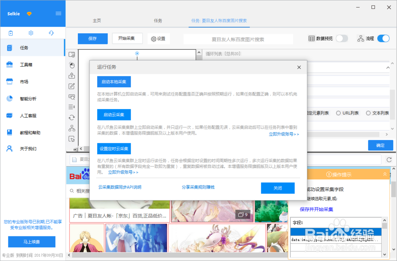Screen dimensions: 397x261
Task: Select the loop refresh tool icon
Action: [72, 117]
